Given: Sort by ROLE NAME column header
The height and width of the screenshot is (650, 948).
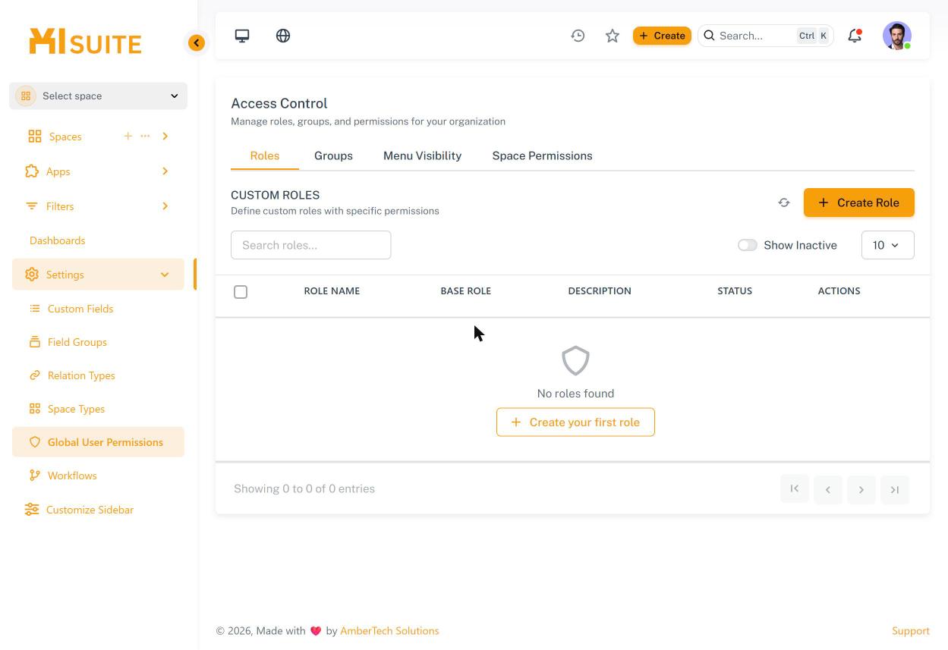Looking at the screenshot, I should click(332, 291).
